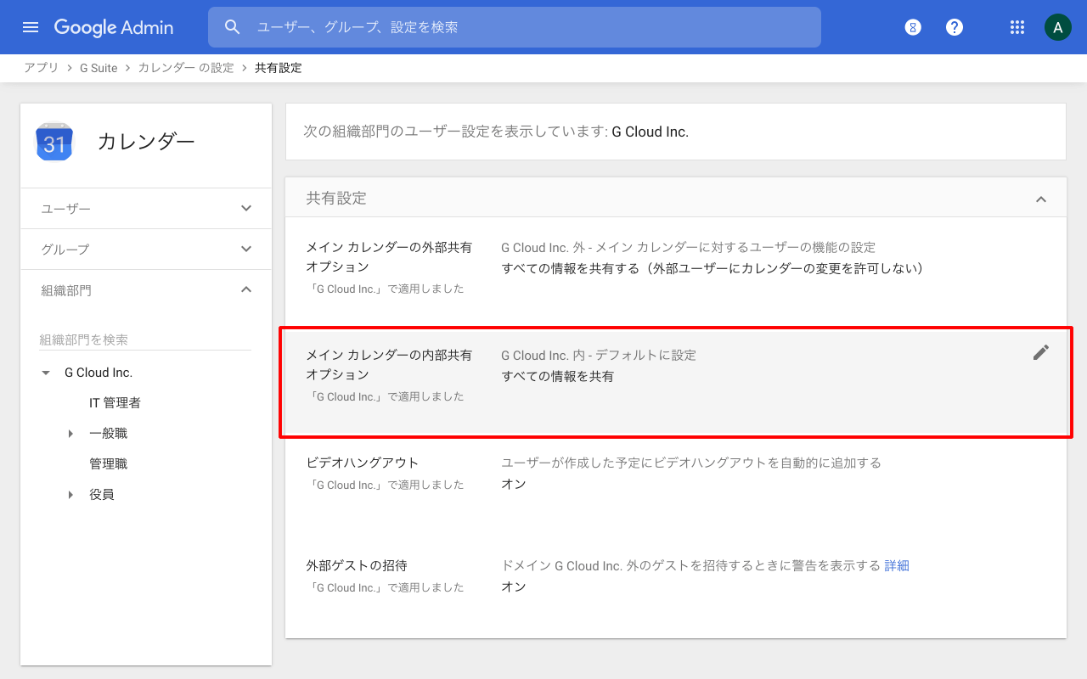
Task: Click the 組織部門を検索 field
Action: pos(145,339)
